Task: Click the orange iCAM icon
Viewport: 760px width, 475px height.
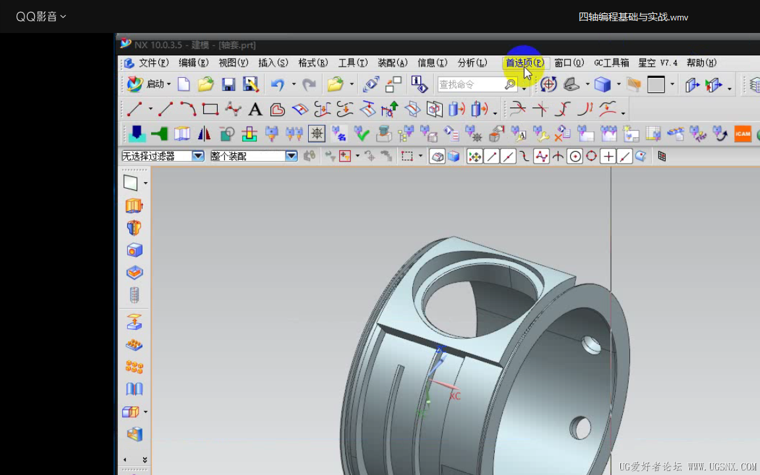Action: [x=743, y=134]
